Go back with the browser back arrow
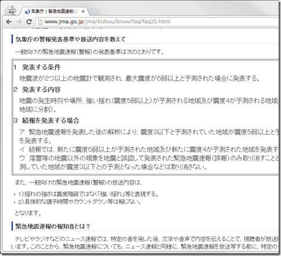The height and width of the screenshot is (256, 281). pyautogui.click(x=9, y=21)
